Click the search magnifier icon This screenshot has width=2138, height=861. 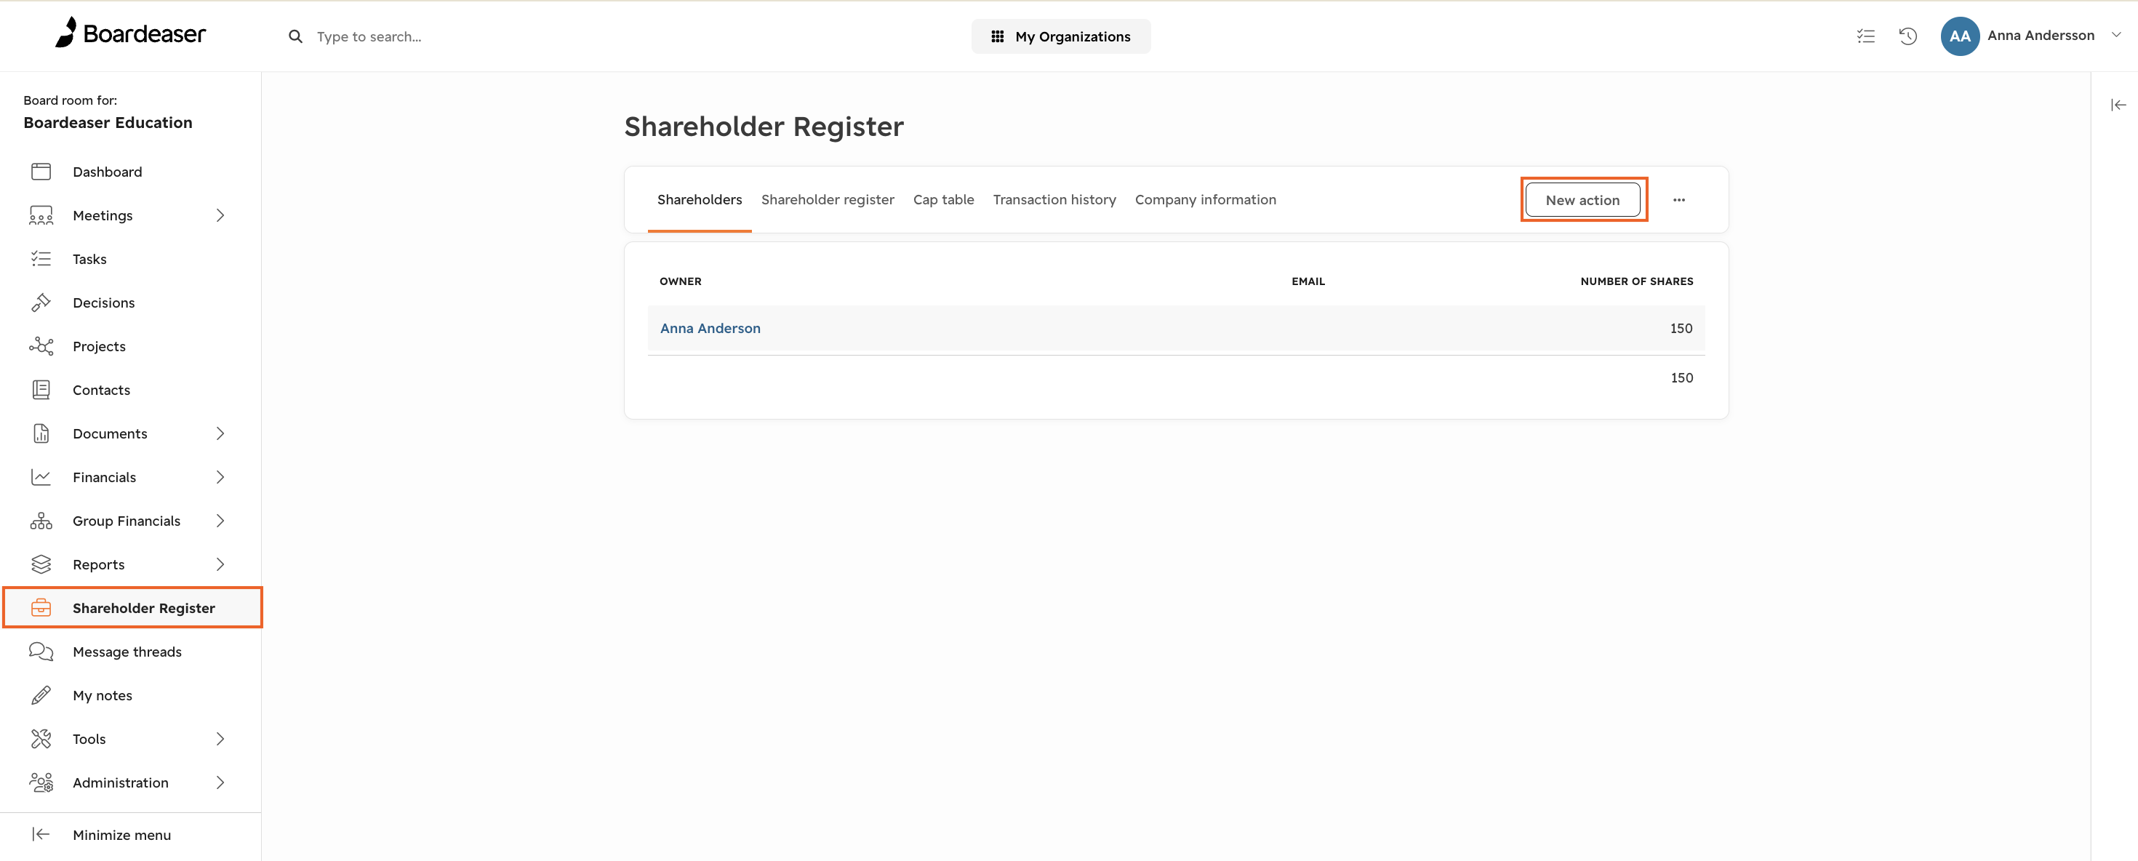tap(295, 36)
